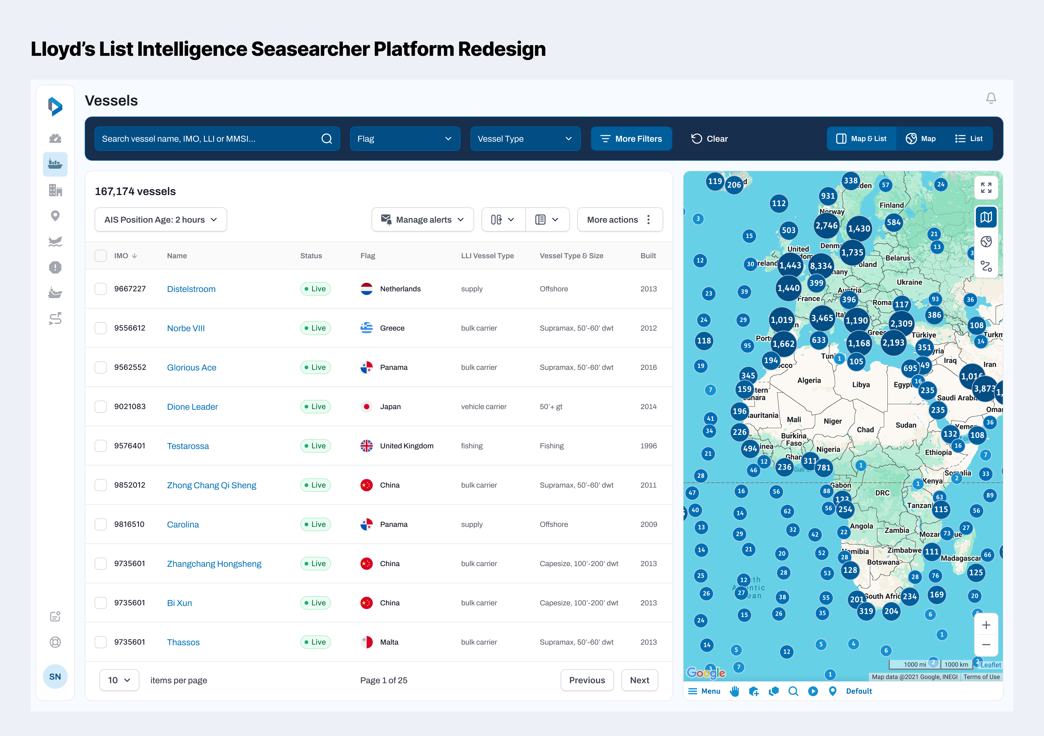Screen dimensions: 1044x736
Task: Open the location pin sidebar icon
Action: 55,216
